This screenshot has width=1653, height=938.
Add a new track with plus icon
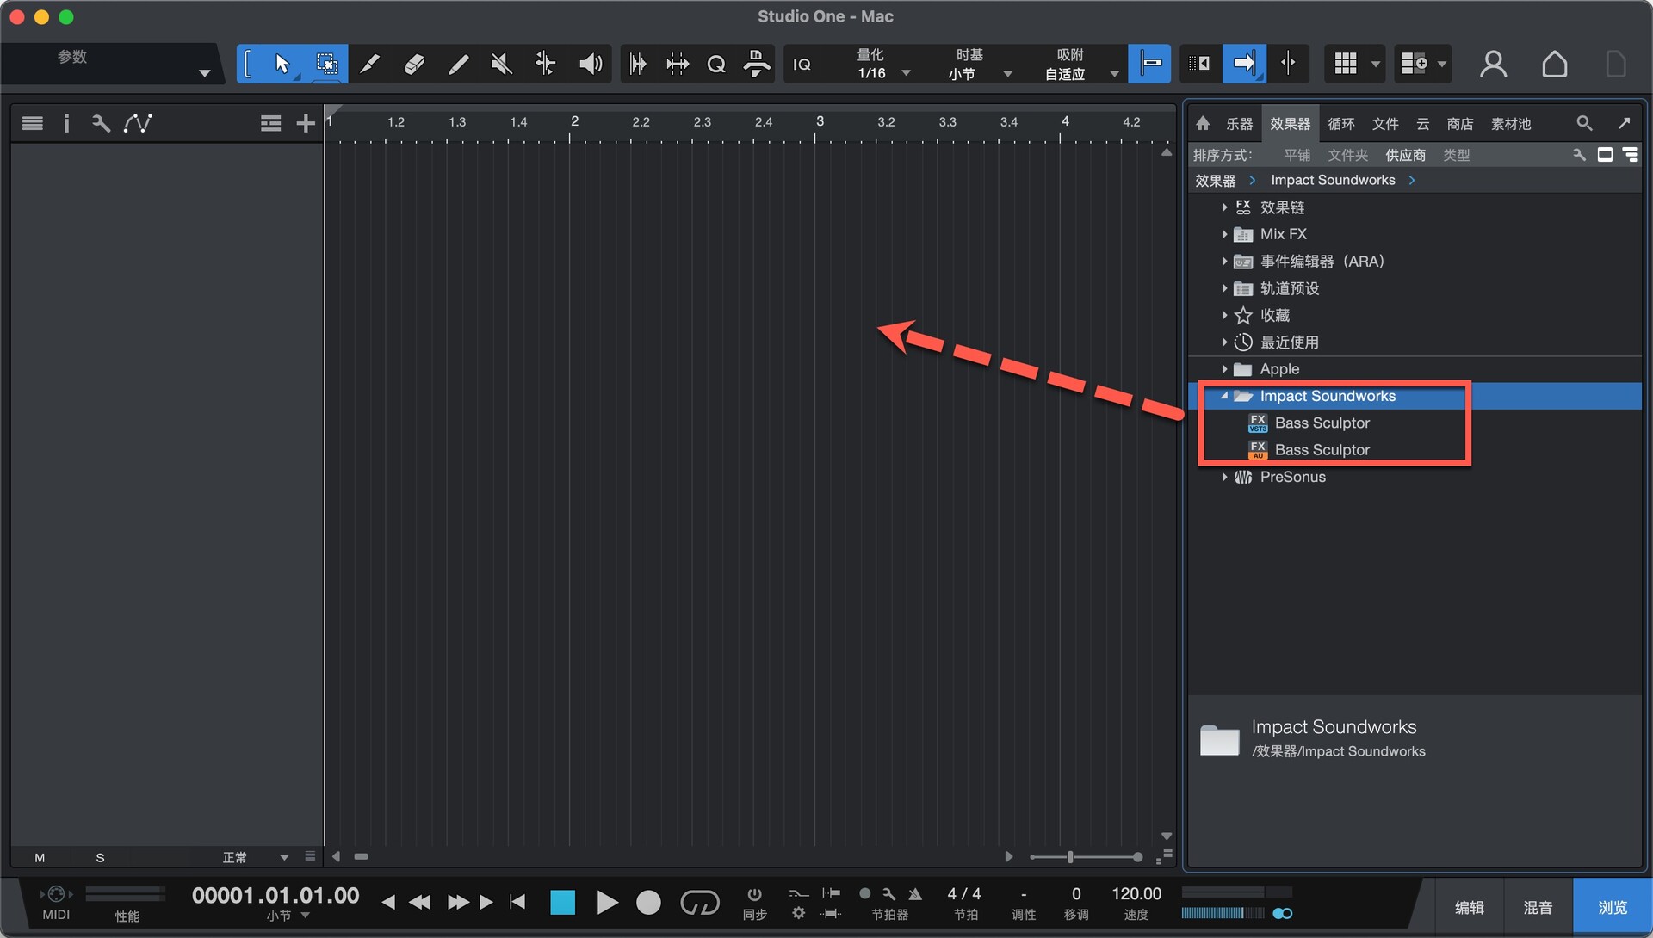pos(306,123)
